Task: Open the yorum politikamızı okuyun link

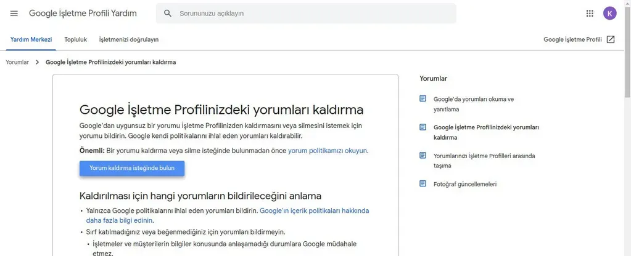Action: click(328, 151)
